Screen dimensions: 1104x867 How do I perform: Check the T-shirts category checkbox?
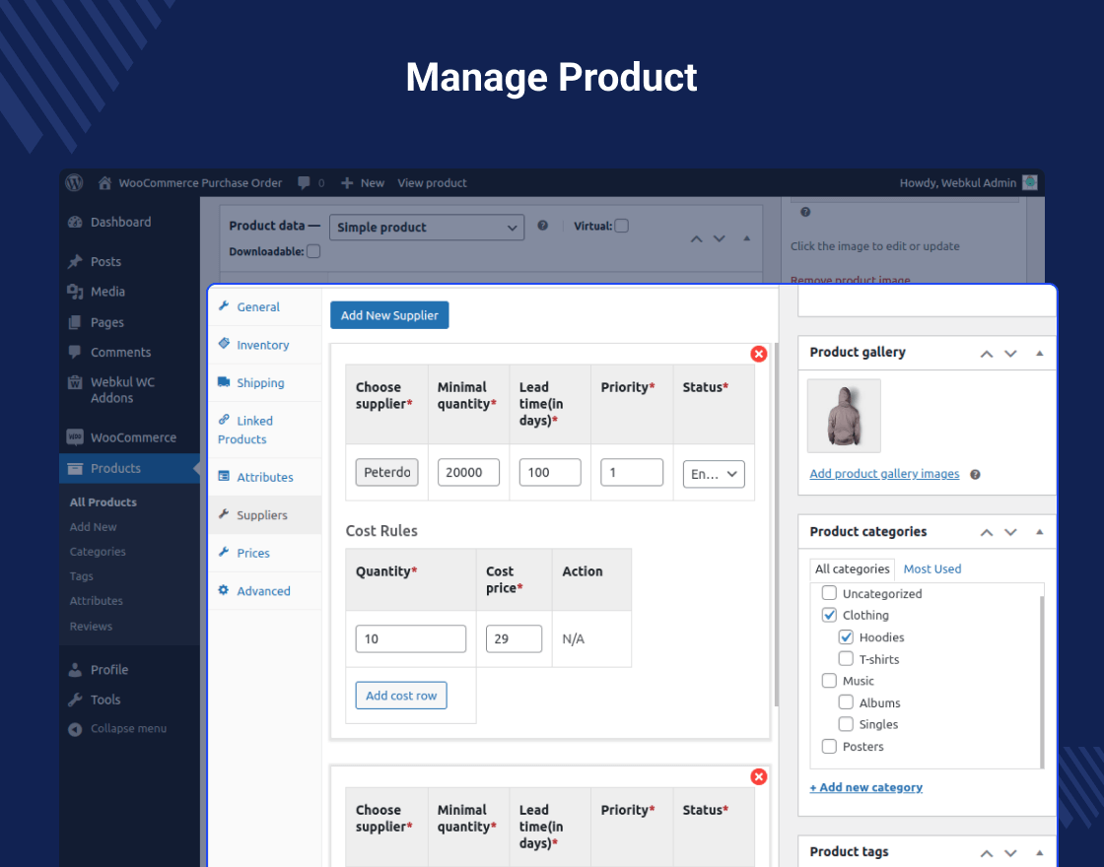point(846,659)
